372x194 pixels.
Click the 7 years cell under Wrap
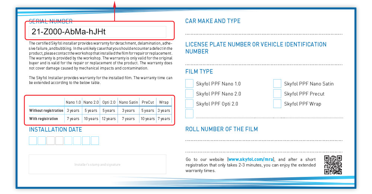164,119
